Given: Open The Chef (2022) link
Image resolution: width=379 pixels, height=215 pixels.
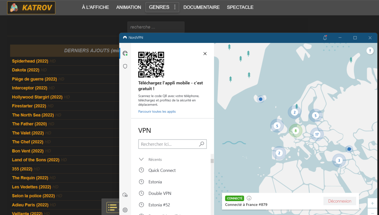Looking at the screenshot, I should point(28,142).
